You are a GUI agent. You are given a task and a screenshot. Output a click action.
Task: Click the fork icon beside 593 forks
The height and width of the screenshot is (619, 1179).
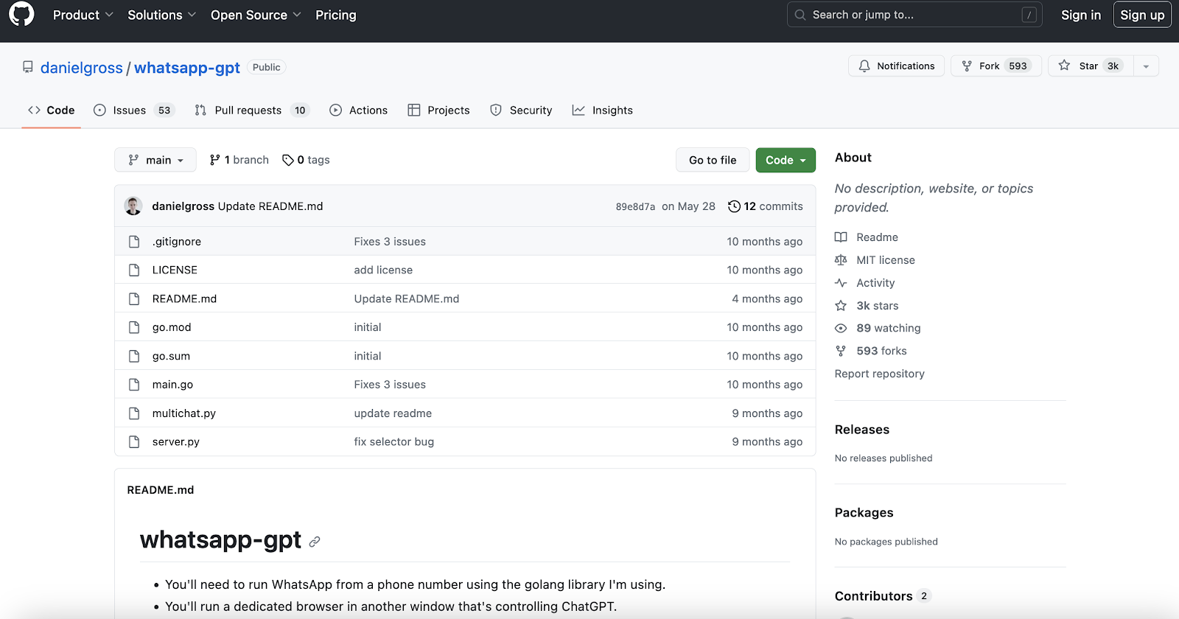pos(841,352)
